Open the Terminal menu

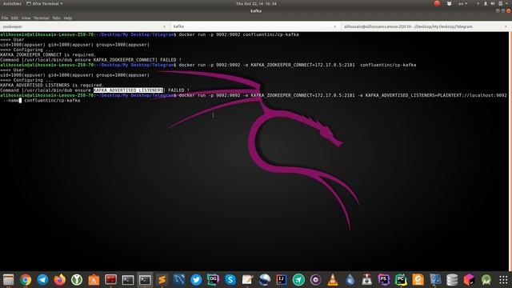(x=41, y=18)
